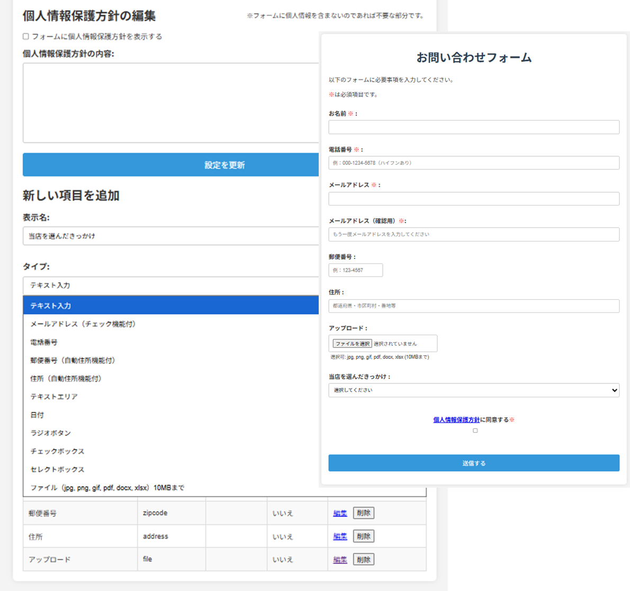
Task: Delete the アップロード file row
Action: (363, 560)
